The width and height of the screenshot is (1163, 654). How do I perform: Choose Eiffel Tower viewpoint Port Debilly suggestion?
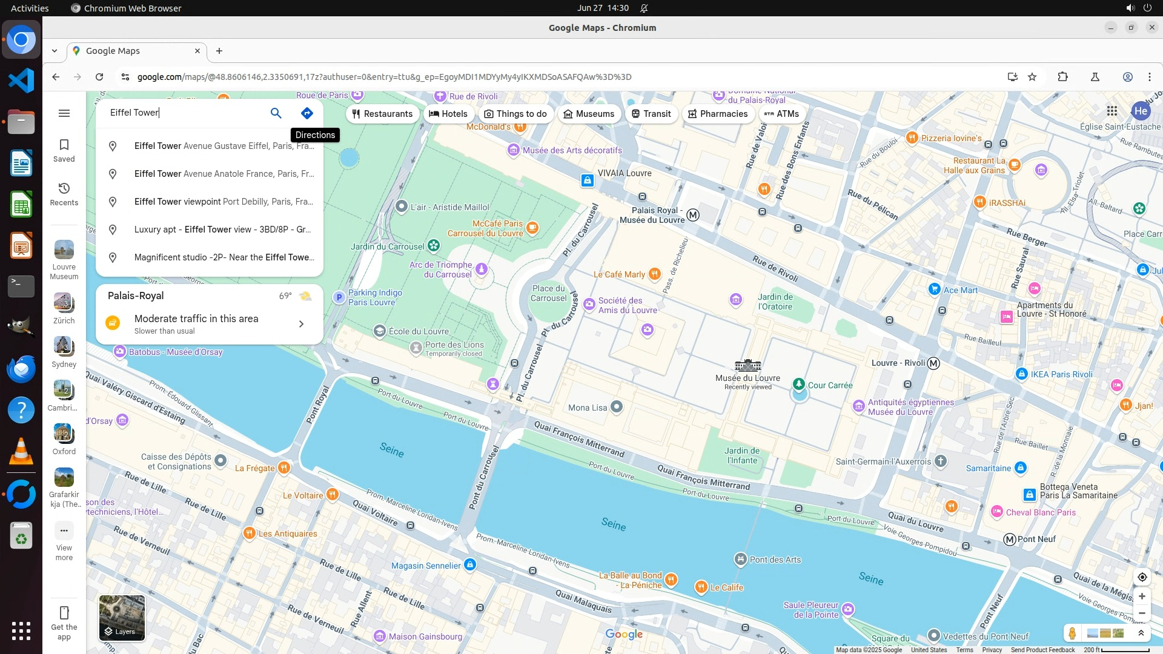224,202
